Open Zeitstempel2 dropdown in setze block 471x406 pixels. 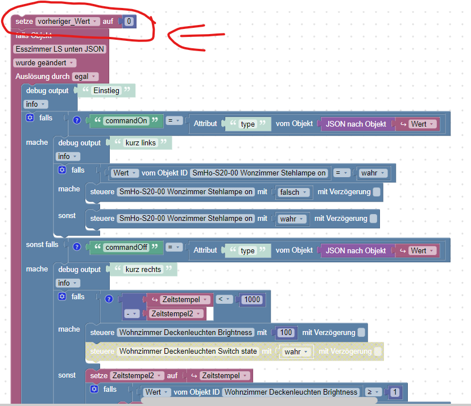tap(137, 375)
